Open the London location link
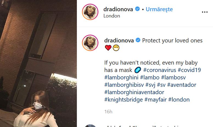The image size is (213, 127). 112,16
